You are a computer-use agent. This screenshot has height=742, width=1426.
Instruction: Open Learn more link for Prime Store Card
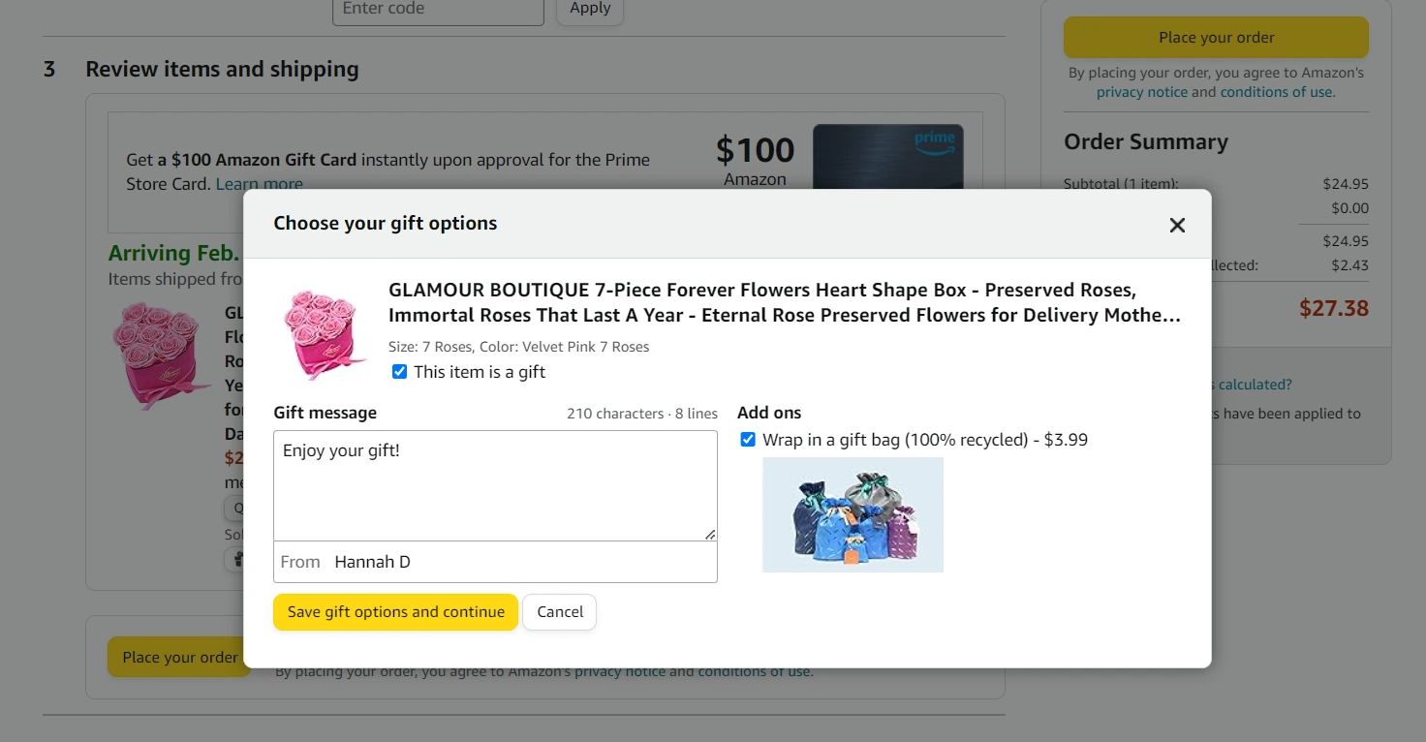point(259,184)
